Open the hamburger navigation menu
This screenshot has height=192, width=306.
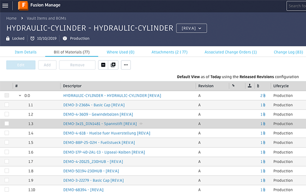6,6
